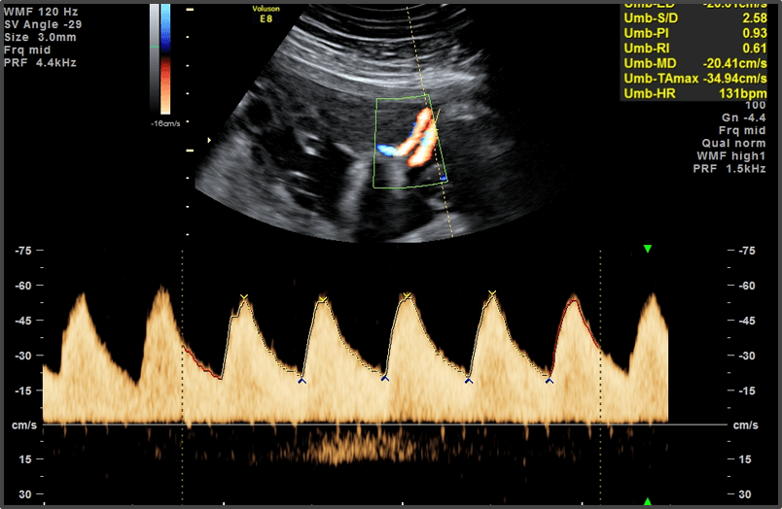Click the WMF 120 Hz setting
782x509 pixels.
point(41,12)
